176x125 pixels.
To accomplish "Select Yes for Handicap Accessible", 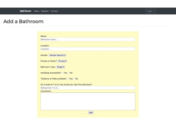I will click(62, 73).
